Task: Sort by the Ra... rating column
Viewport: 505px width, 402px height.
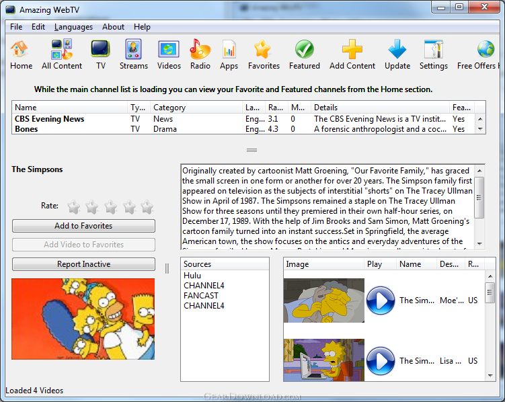Action: 276,107
